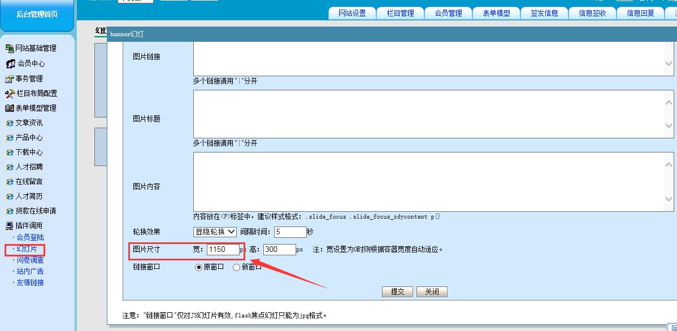
Task: Click the 栏目布局配置 tools icon
Action: (x=10, y=94)
